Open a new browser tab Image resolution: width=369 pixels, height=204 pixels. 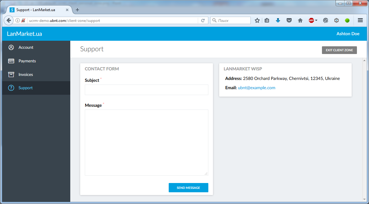tap(77, 10)
